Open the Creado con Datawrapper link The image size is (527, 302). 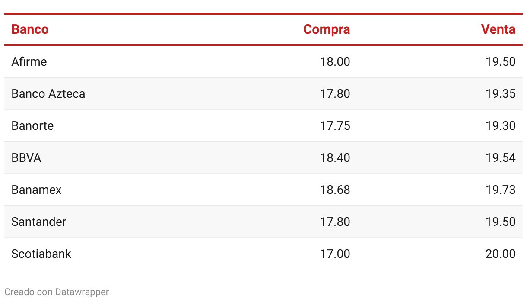[57, 292]
